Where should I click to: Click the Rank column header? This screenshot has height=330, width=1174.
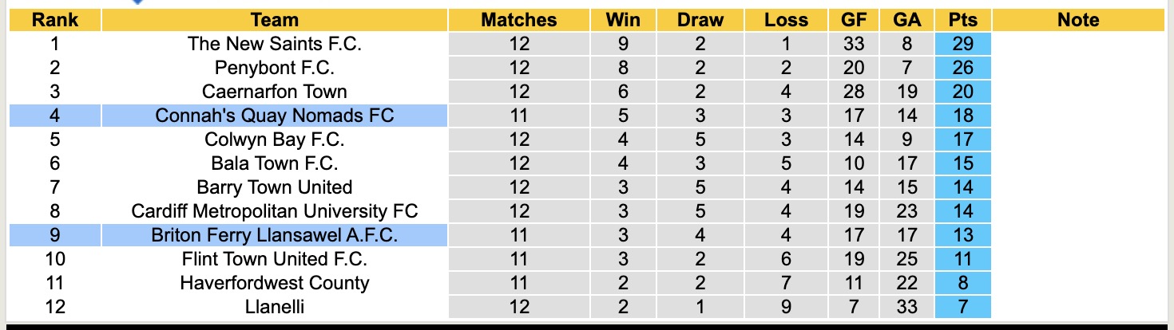[x=54, y=21]
